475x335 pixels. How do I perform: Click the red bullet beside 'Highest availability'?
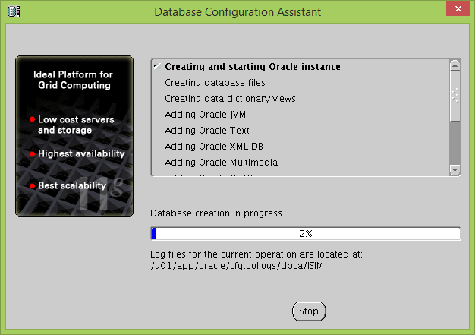point(32,153)
